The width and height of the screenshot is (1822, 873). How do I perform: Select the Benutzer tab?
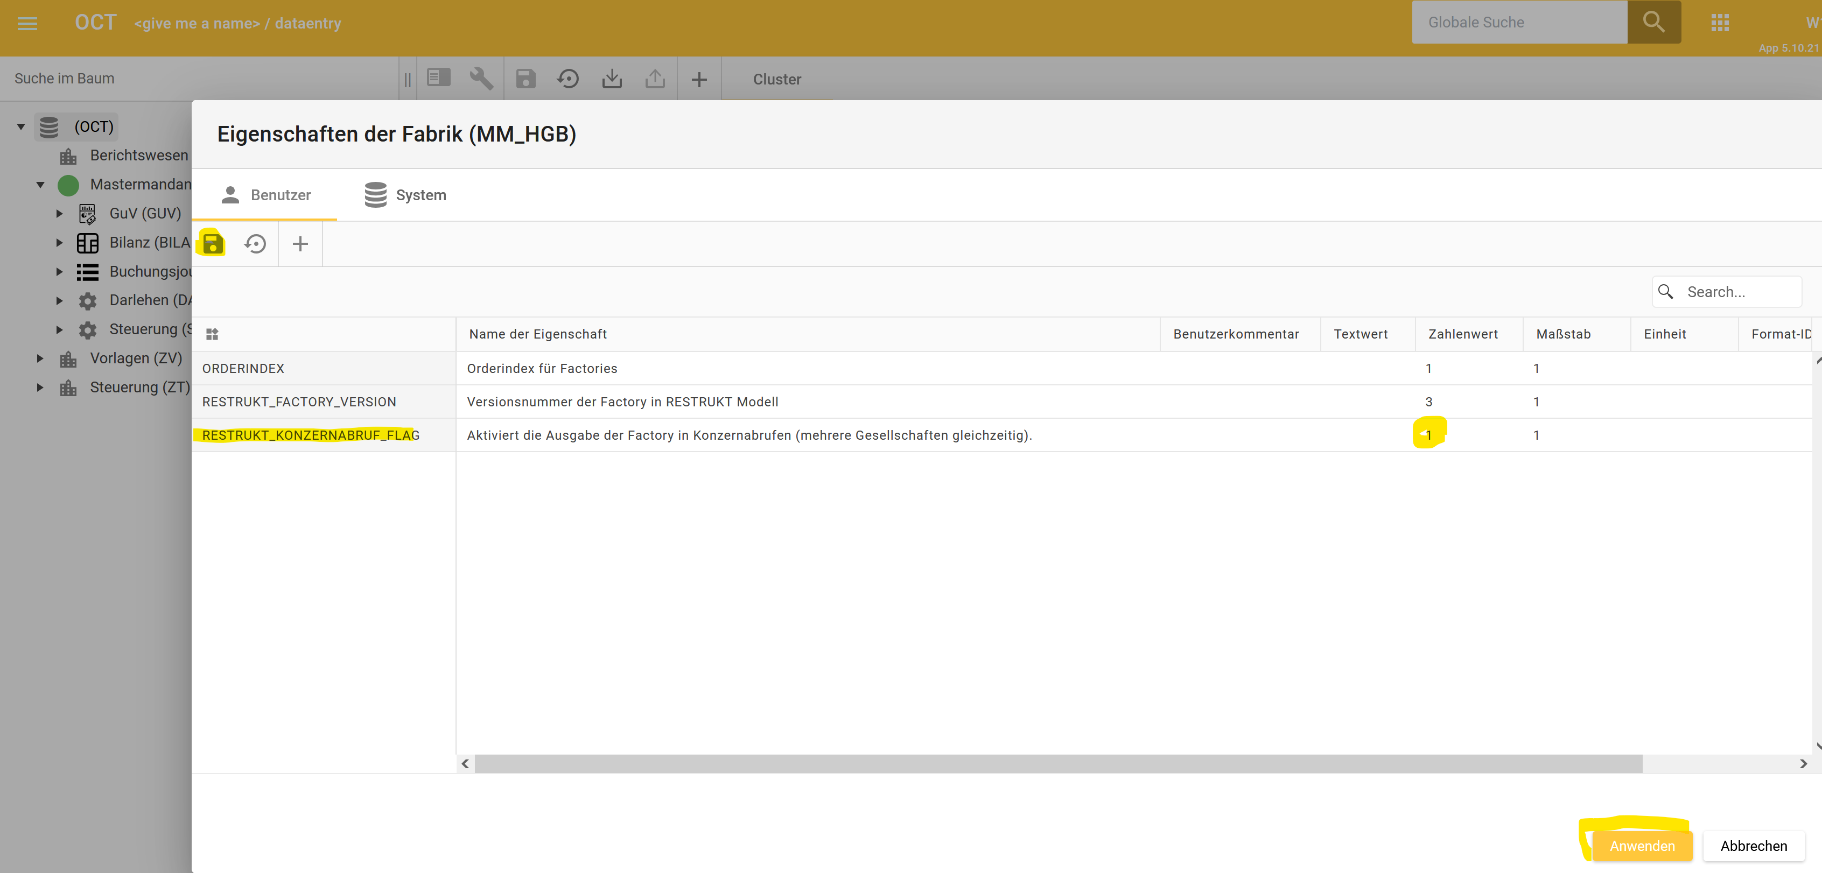[x=265, y=195]
